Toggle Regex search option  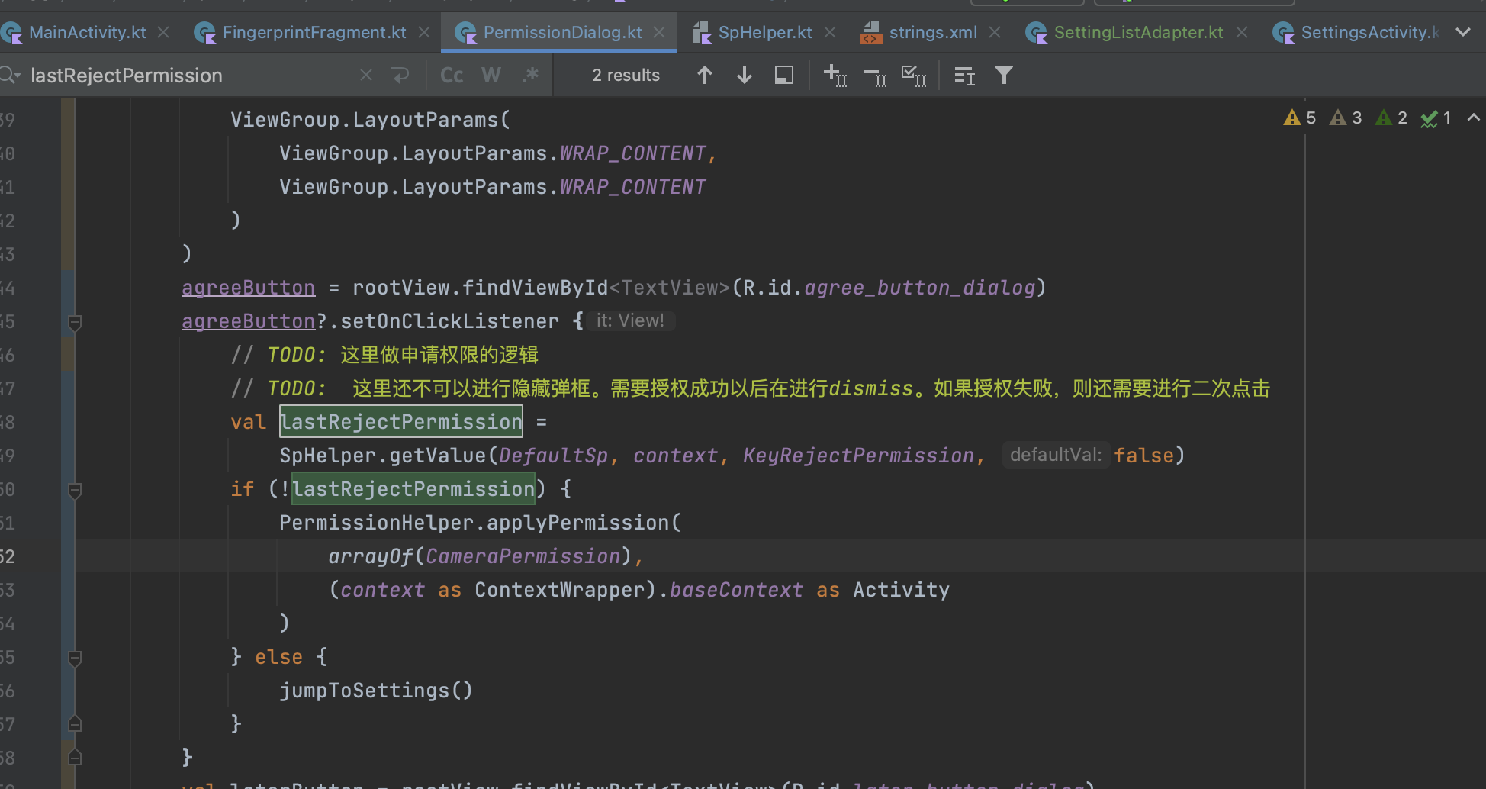[531, 75]
